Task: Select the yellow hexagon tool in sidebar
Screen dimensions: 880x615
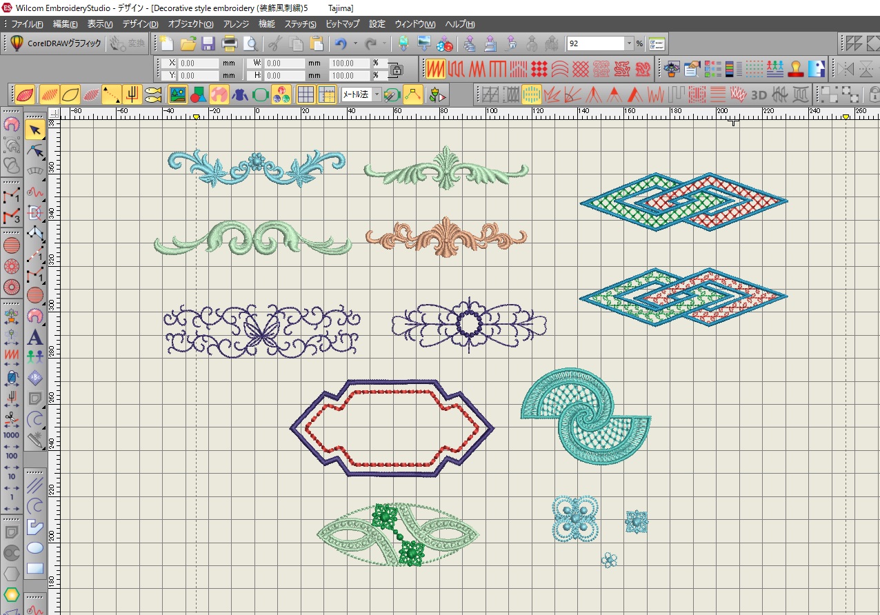Action: pos(12,594)
